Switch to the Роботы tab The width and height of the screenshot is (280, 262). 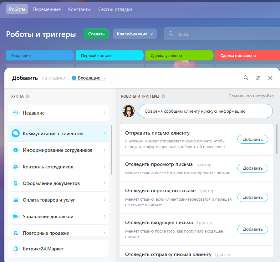pyautogui.click(x=17, y=9)
